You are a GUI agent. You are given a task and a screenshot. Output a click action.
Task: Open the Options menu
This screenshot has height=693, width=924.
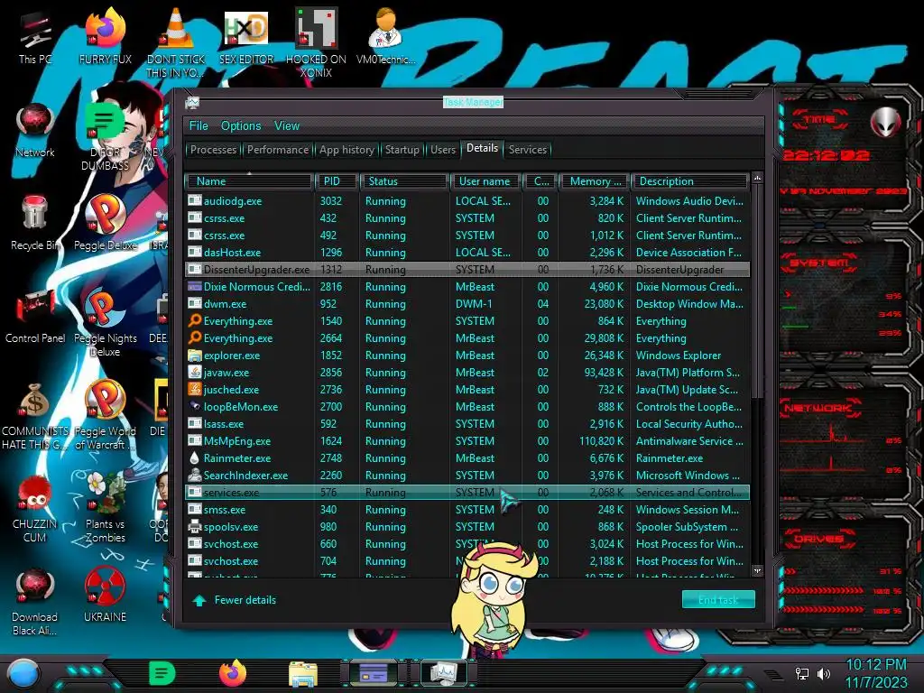(241, 125)
